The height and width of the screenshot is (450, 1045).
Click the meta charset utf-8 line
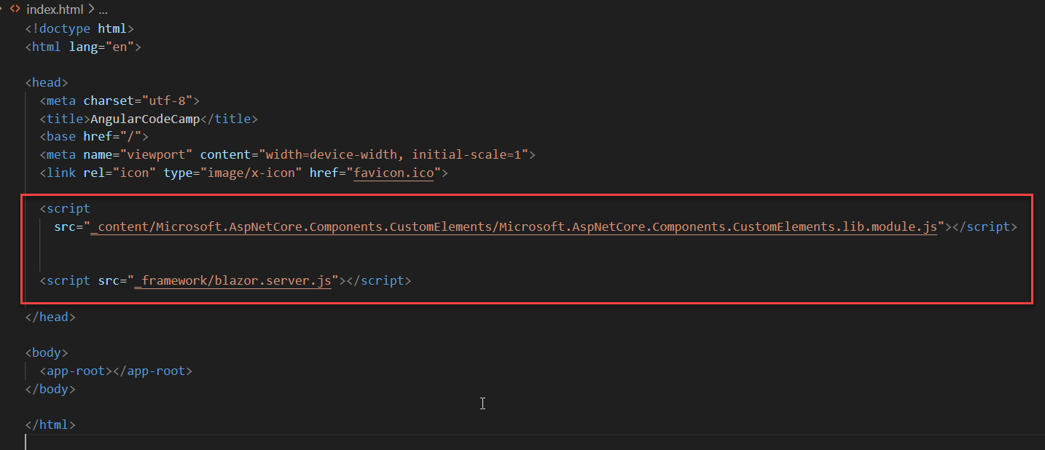(x=120, y=100)
